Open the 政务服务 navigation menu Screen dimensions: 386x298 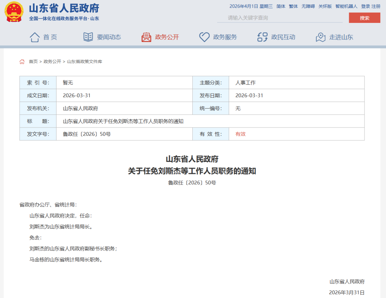[225, 37]
